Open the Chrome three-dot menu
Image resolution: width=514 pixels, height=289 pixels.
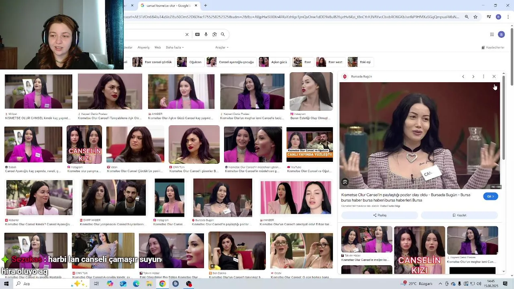[508, 17]
